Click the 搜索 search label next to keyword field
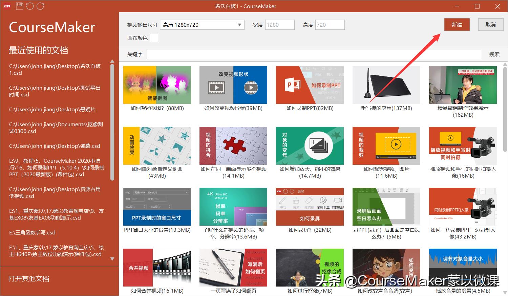The width and height of the screenshot is (508, 296). coord(494,54)
